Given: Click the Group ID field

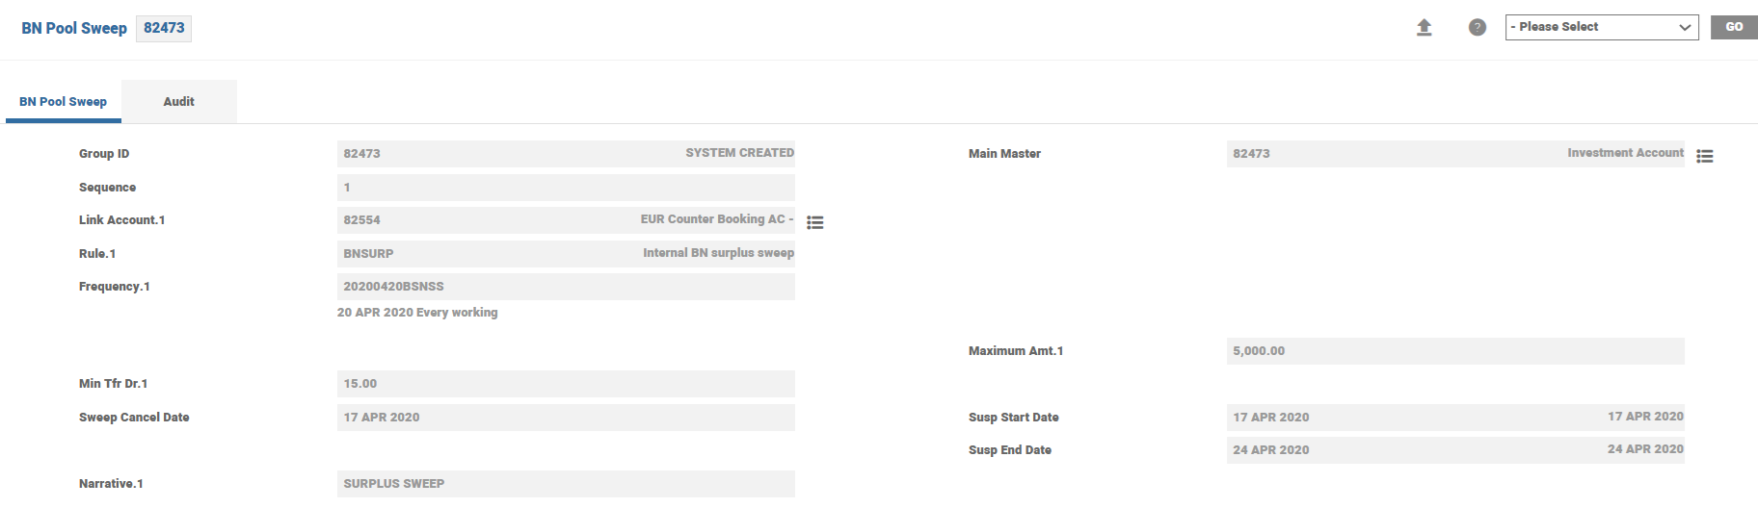Looking at the screenshot, I should pyautogui.click(x=565, y=154).
